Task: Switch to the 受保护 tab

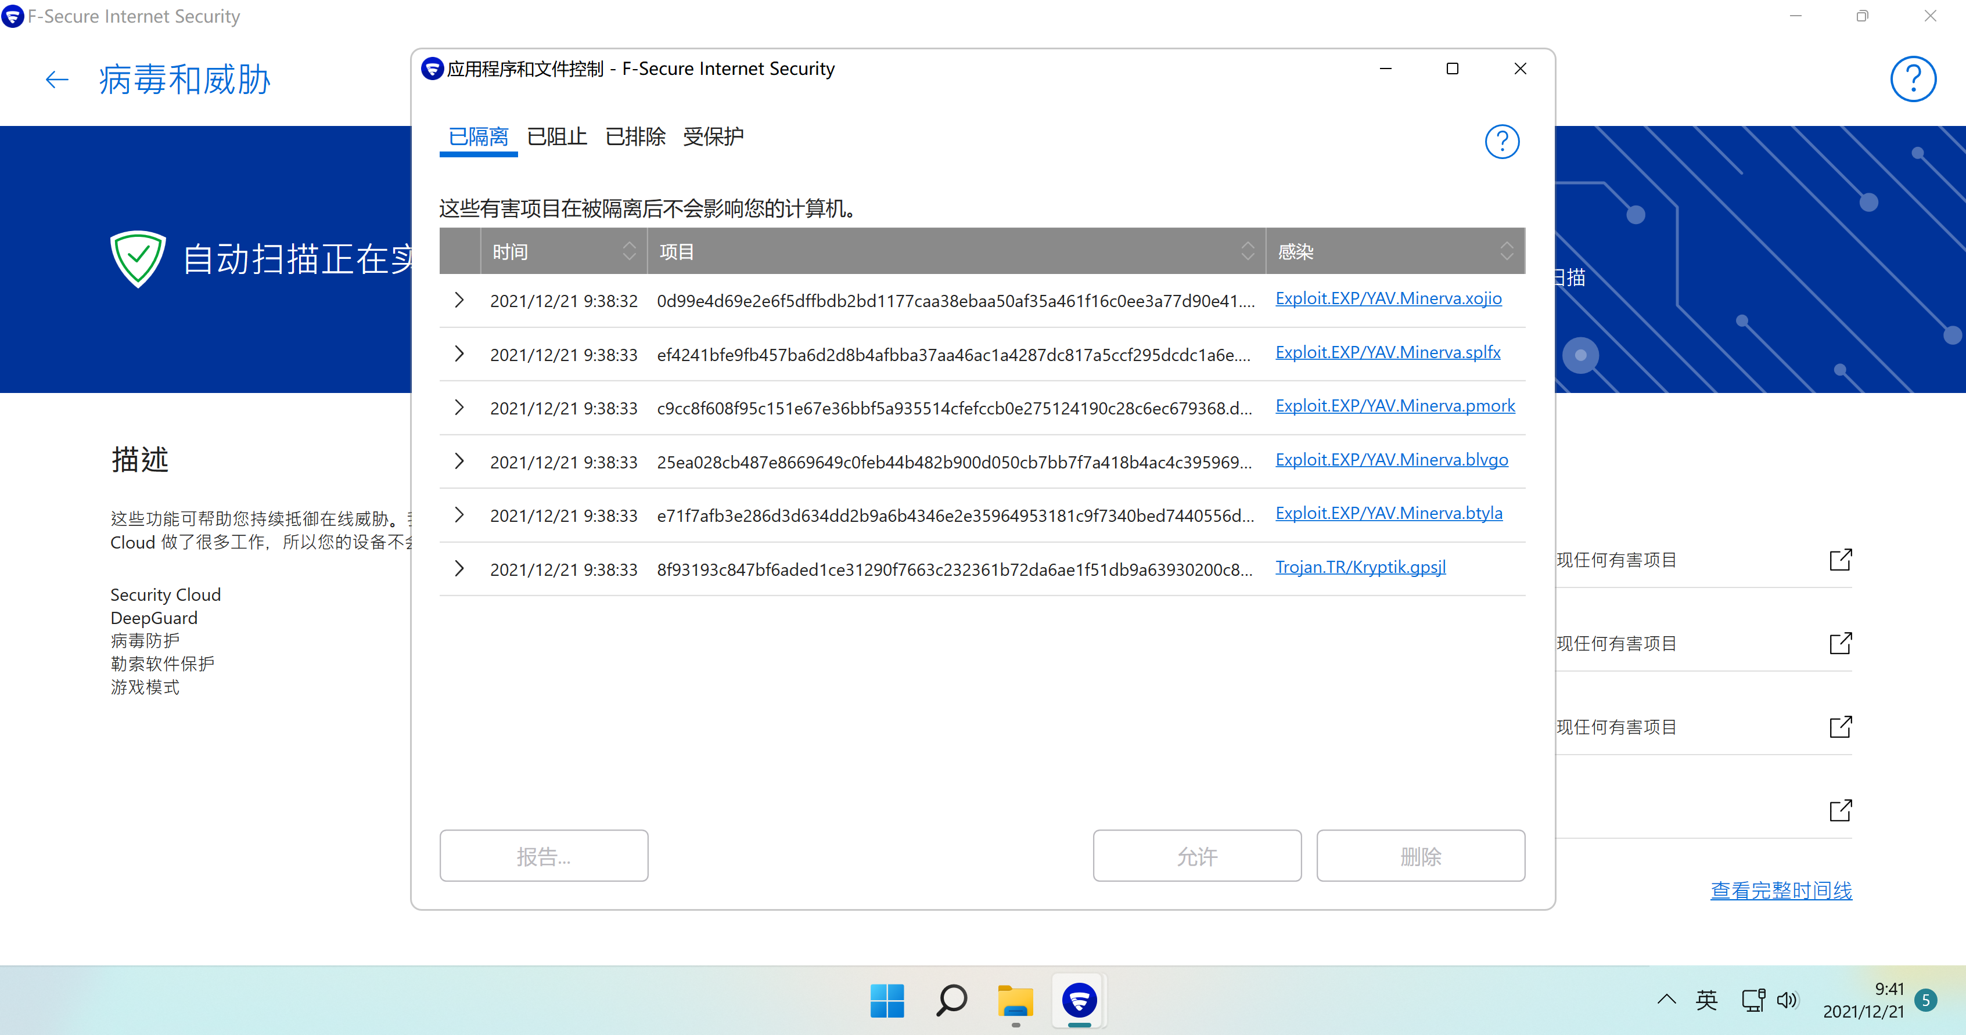Action: tap(713, 138)
